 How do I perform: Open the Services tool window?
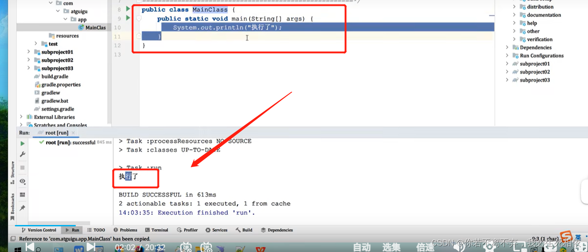tap(216, 230)
